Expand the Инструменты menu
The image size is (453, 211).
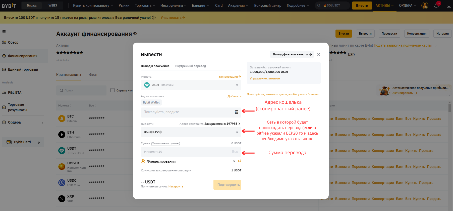pos(173,6)
